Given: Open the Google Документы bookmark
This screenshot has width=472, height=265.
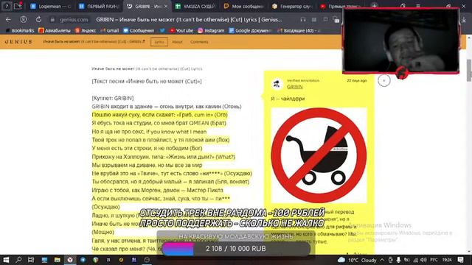Looking at the screenshot, I should [250, 31].
